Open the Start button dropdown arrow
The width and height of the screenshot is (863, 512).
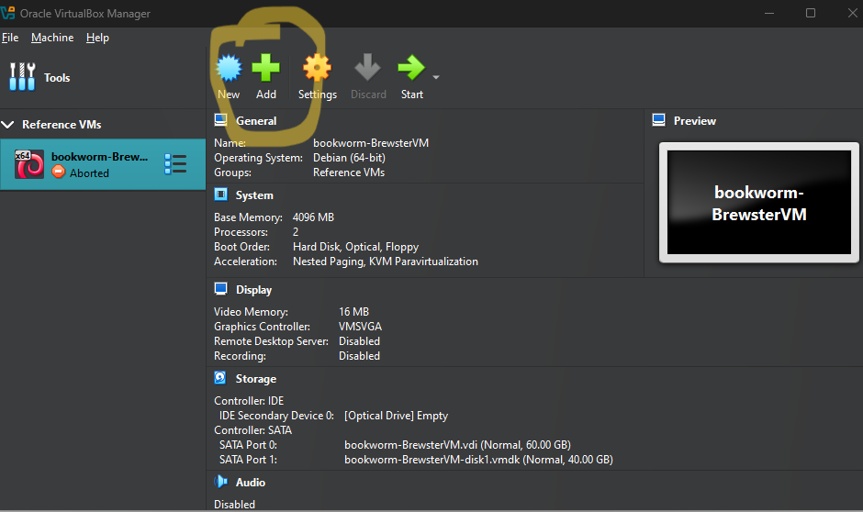(436, 78)
